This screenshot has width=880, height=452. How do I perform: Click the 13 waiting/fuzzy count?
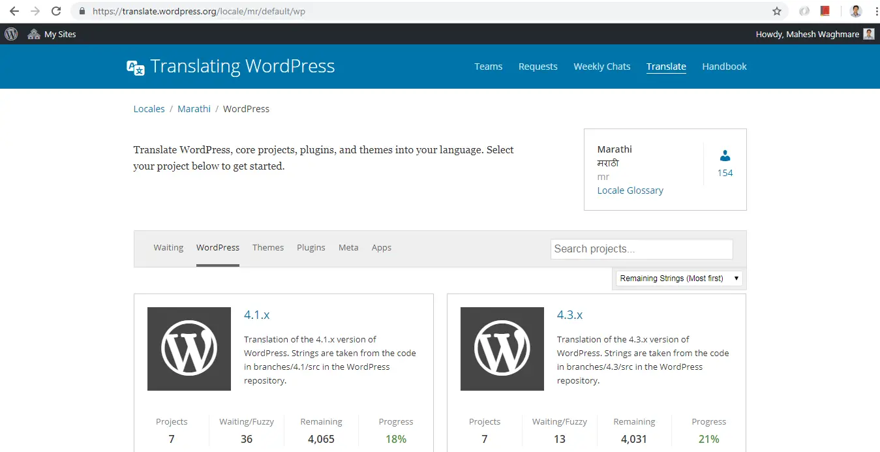(560, 439)
